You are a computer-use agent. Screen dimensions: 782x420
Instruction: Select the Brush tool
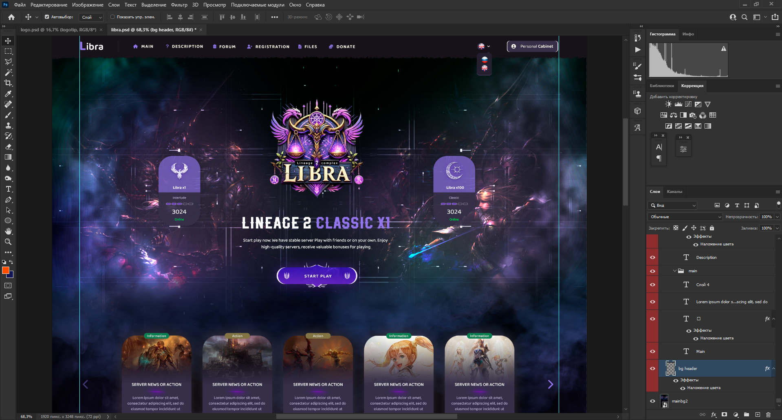8,115
